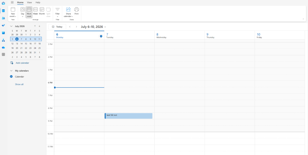Switch to Month view
308x155 pixels.
pyautogui.click(x=42, y=11)
